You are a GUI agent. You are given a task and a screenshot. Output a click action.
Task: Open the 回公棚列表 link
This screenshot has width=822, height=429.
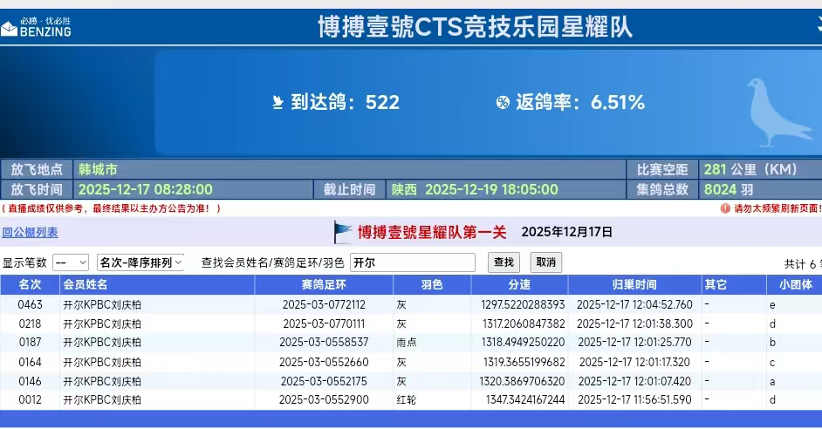(30, 232)
